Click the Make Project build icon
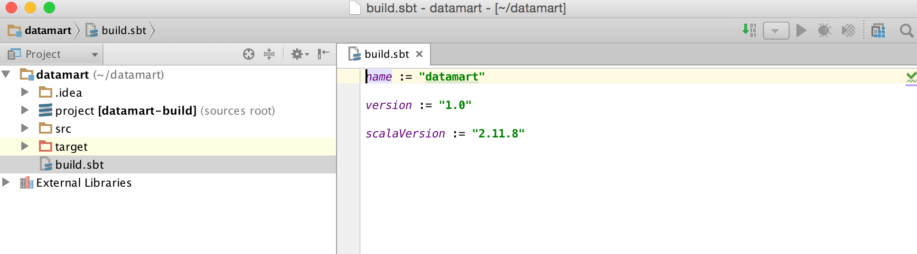The height and width of the screenshot is (254, 917). coord(749,30)
